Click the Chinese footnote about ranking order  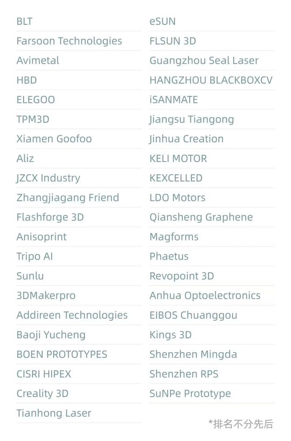(x=241, y=424)
